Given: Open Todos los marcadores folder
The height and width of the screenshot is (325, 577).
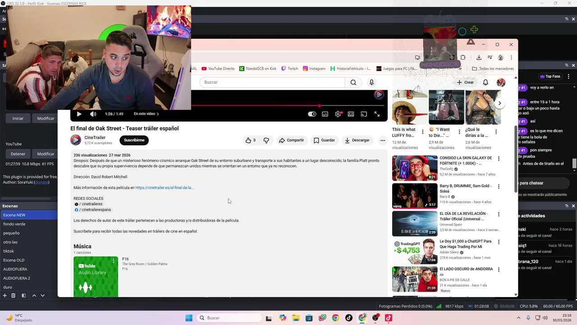Looking at the screenshot, I should click(493, 69).
